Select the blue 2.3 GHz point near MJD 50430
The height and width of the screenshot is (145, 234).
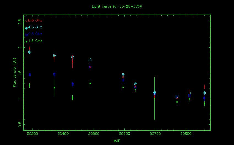click(x=73, y=84)
